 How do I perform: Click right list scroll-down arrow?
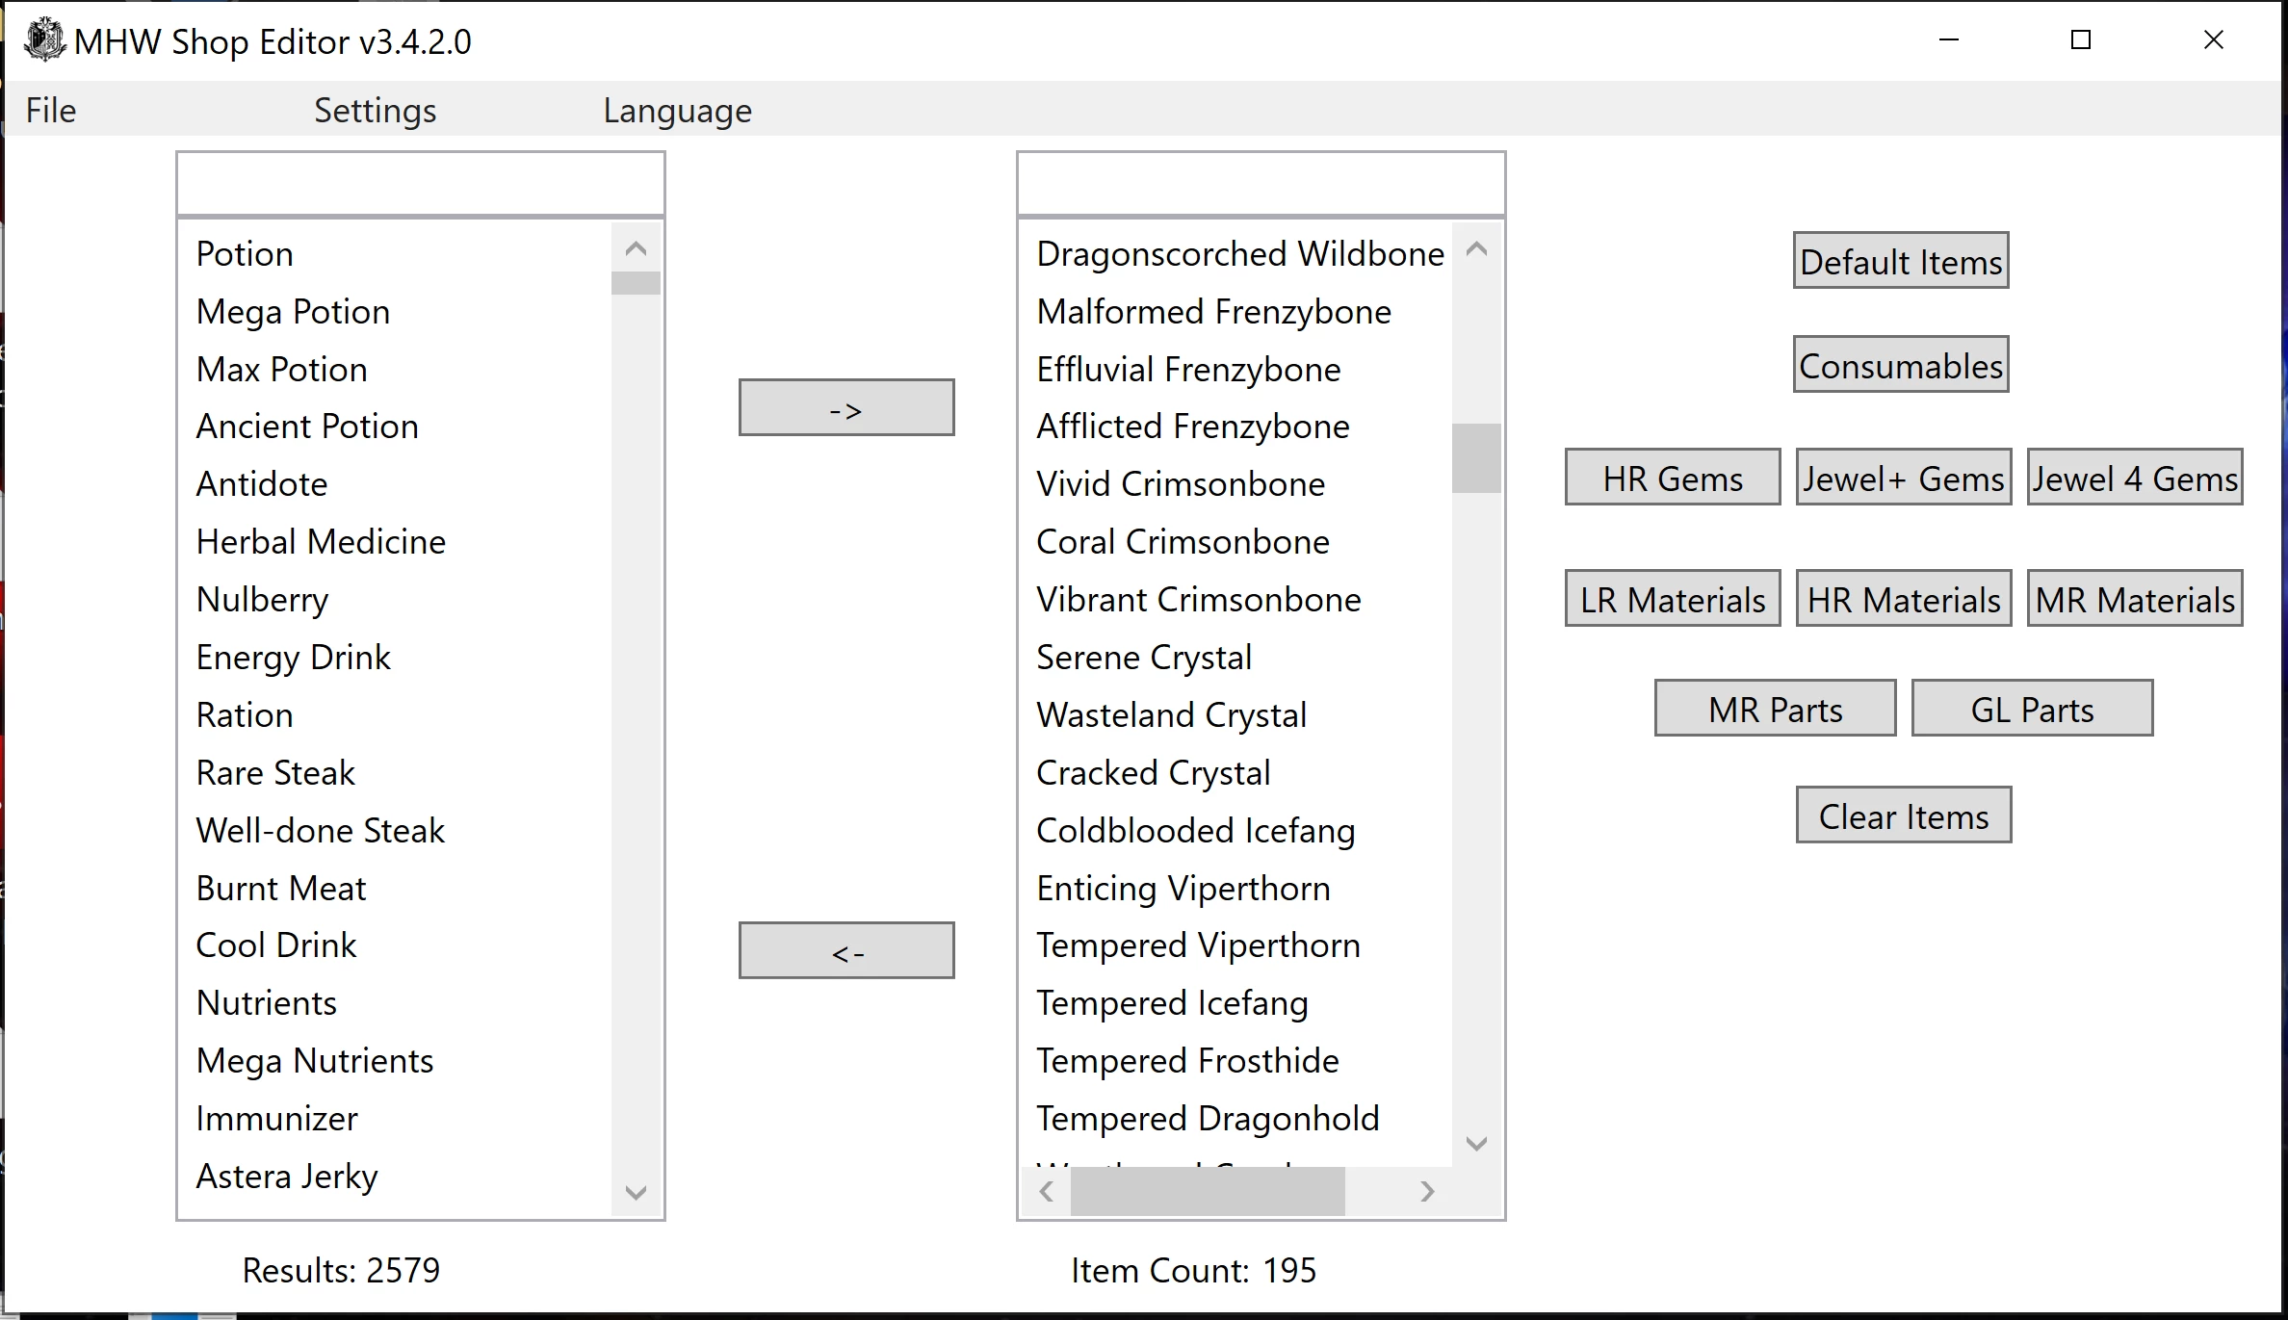coord(1476,1143)
